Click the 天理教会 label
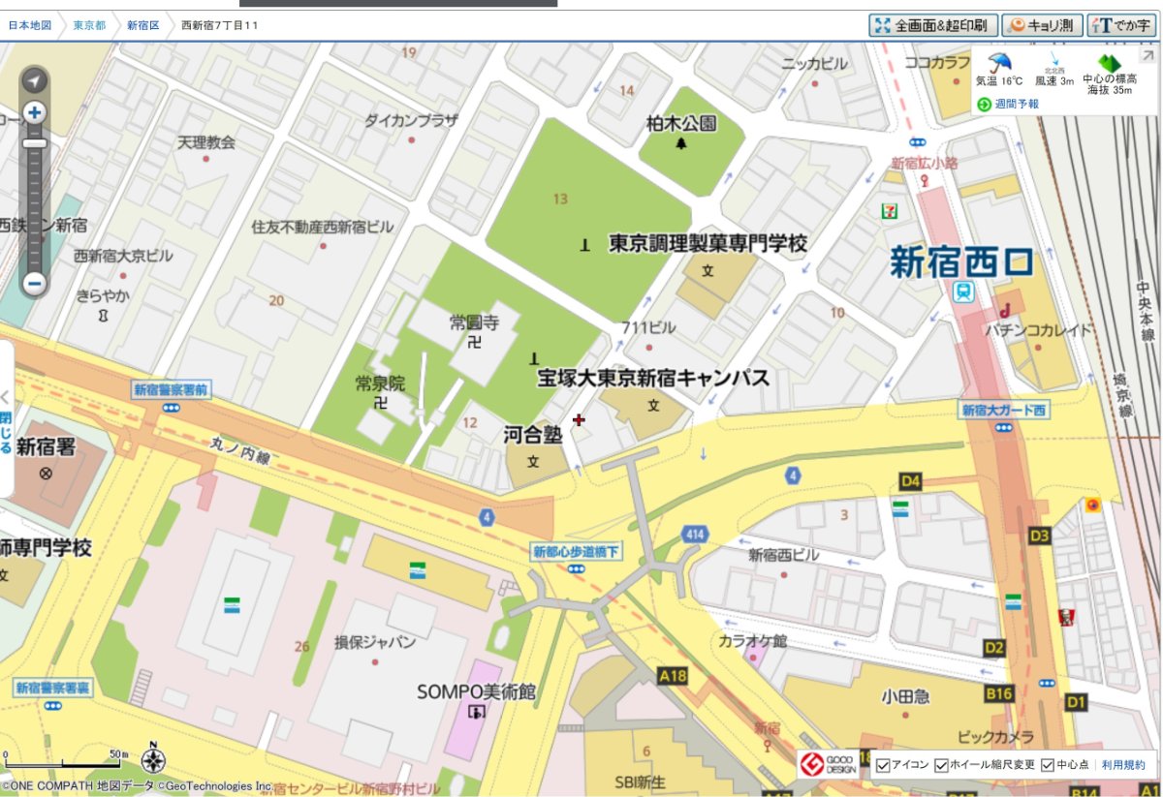This screenshot has height=797, width=1163. coord(206,142)
